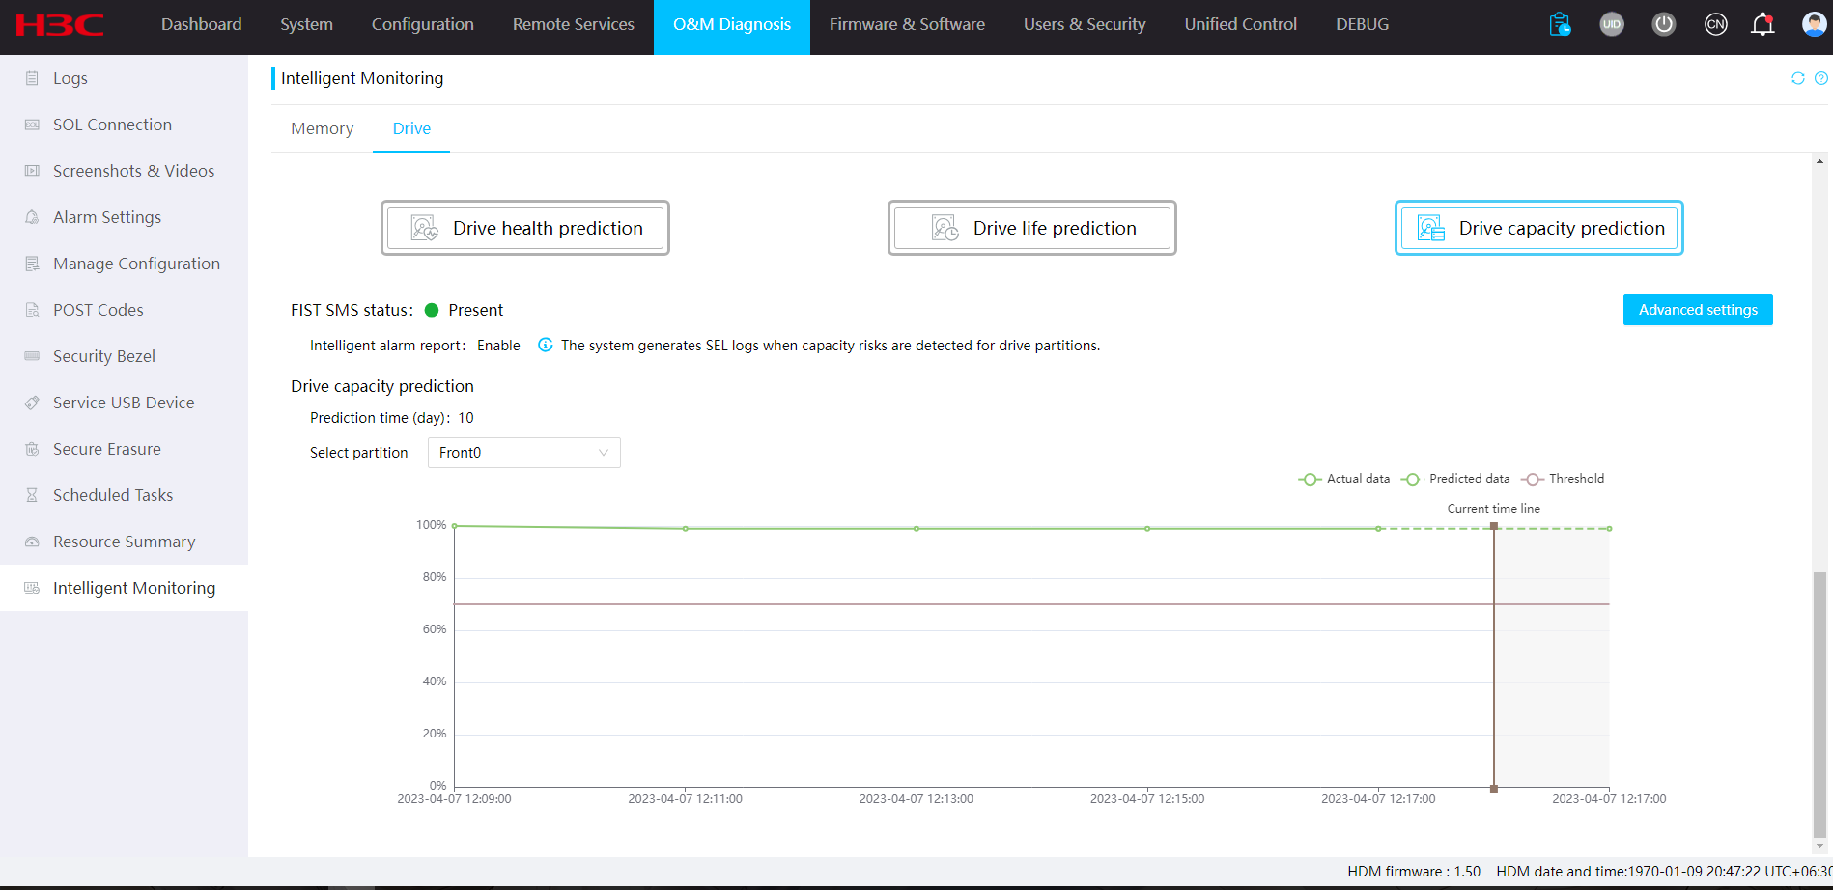The width and height of the screenshot is (1833, 890).
Task: Click the Logs sidebar icon
Action: (32, 78)
